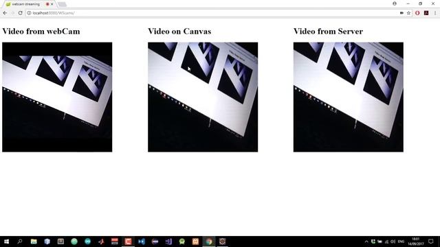Image resolution: width=440 pixels, height=247 pixels.
Task: Click the 'Video on Canvas' heading
Action: [179, 32]
